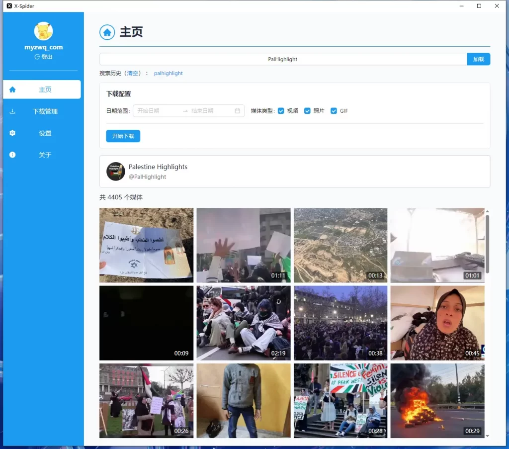509x449 pixels.
Task: Open the 关于 menu item
Action: (x=42, y=155)
